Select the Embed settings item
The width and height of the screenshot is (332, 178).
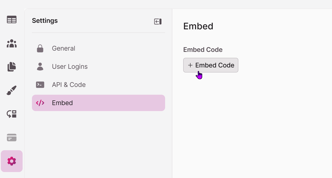click(x=98, y=103)
